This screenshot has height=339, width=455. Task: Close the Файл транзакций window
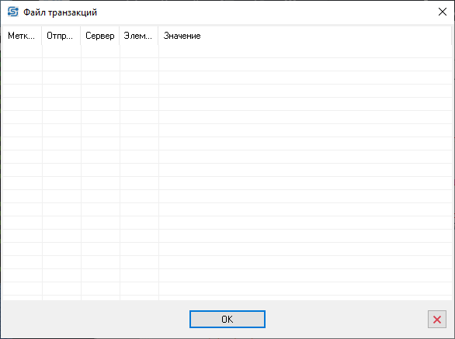[443, 12]
